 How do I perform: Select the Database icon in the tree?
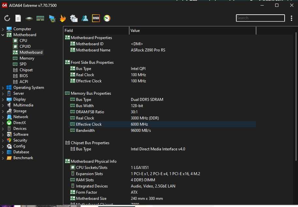pos(9,152)
